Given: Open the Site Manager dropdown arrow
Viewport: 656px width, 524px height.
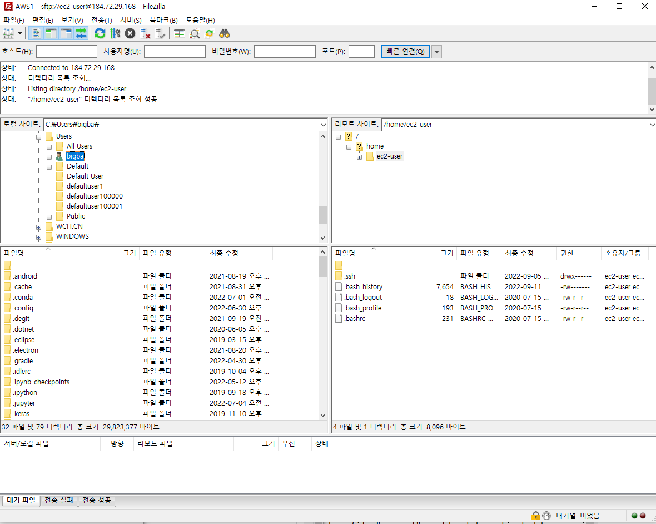Looking at the screenshot, I should pyautogui.click(x=19, y=33).
